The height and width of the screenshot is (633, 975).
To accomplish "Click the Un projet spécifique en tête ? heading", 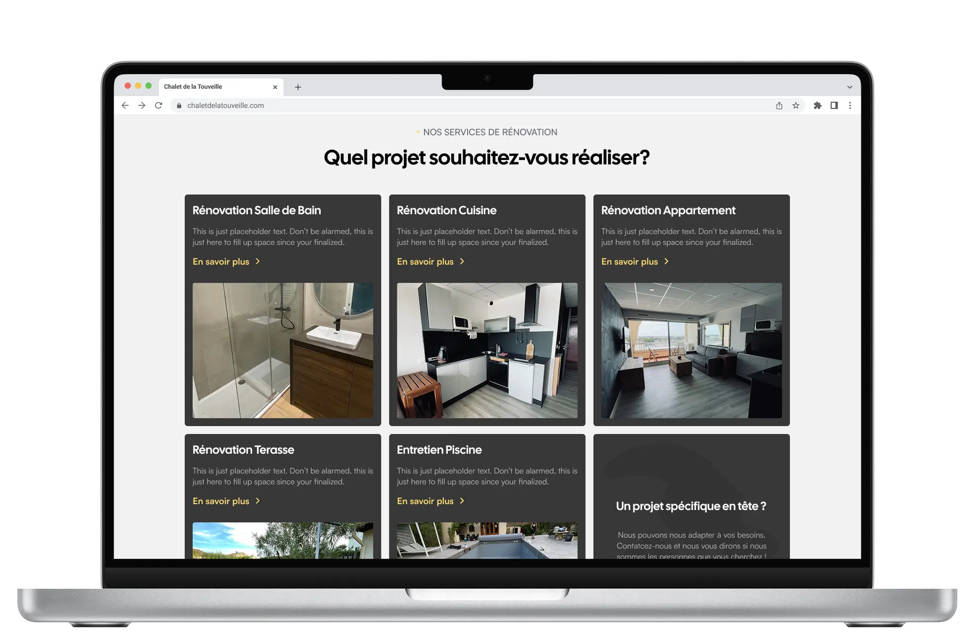I will [691, 506].
